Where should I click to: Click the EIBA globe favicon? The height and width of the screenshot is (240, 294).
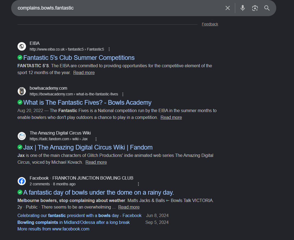22,46
